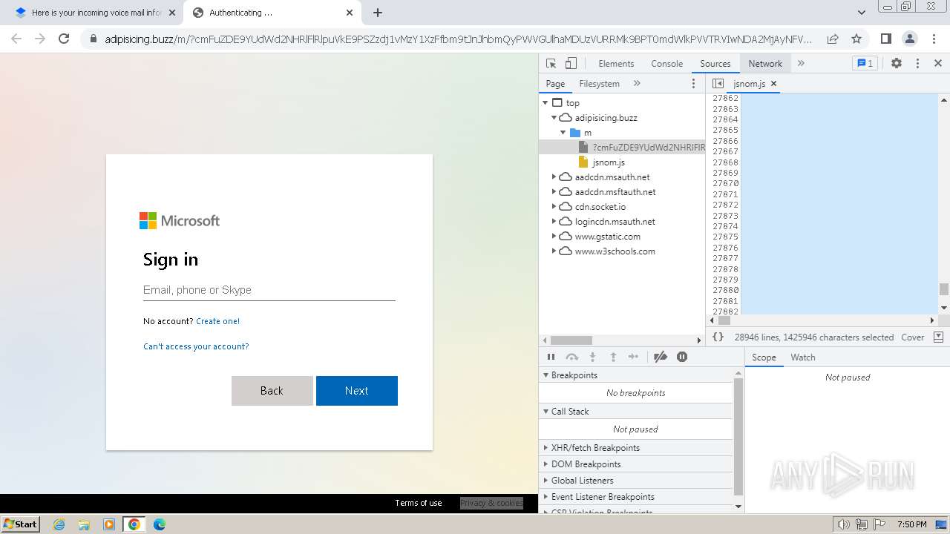The width and height of the screenshot is (950, 534).
Task: Select the Sources panel tab
Action: coord(715,63)
